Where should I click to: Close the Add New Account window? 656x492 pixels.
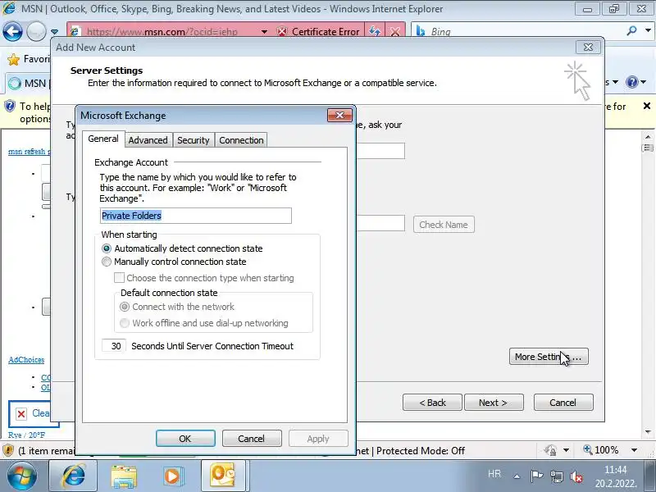tap(588, 48)
